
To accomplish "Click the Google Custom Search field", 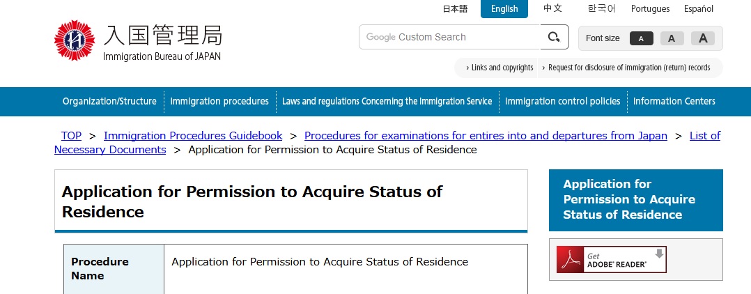I will (449, 37).
